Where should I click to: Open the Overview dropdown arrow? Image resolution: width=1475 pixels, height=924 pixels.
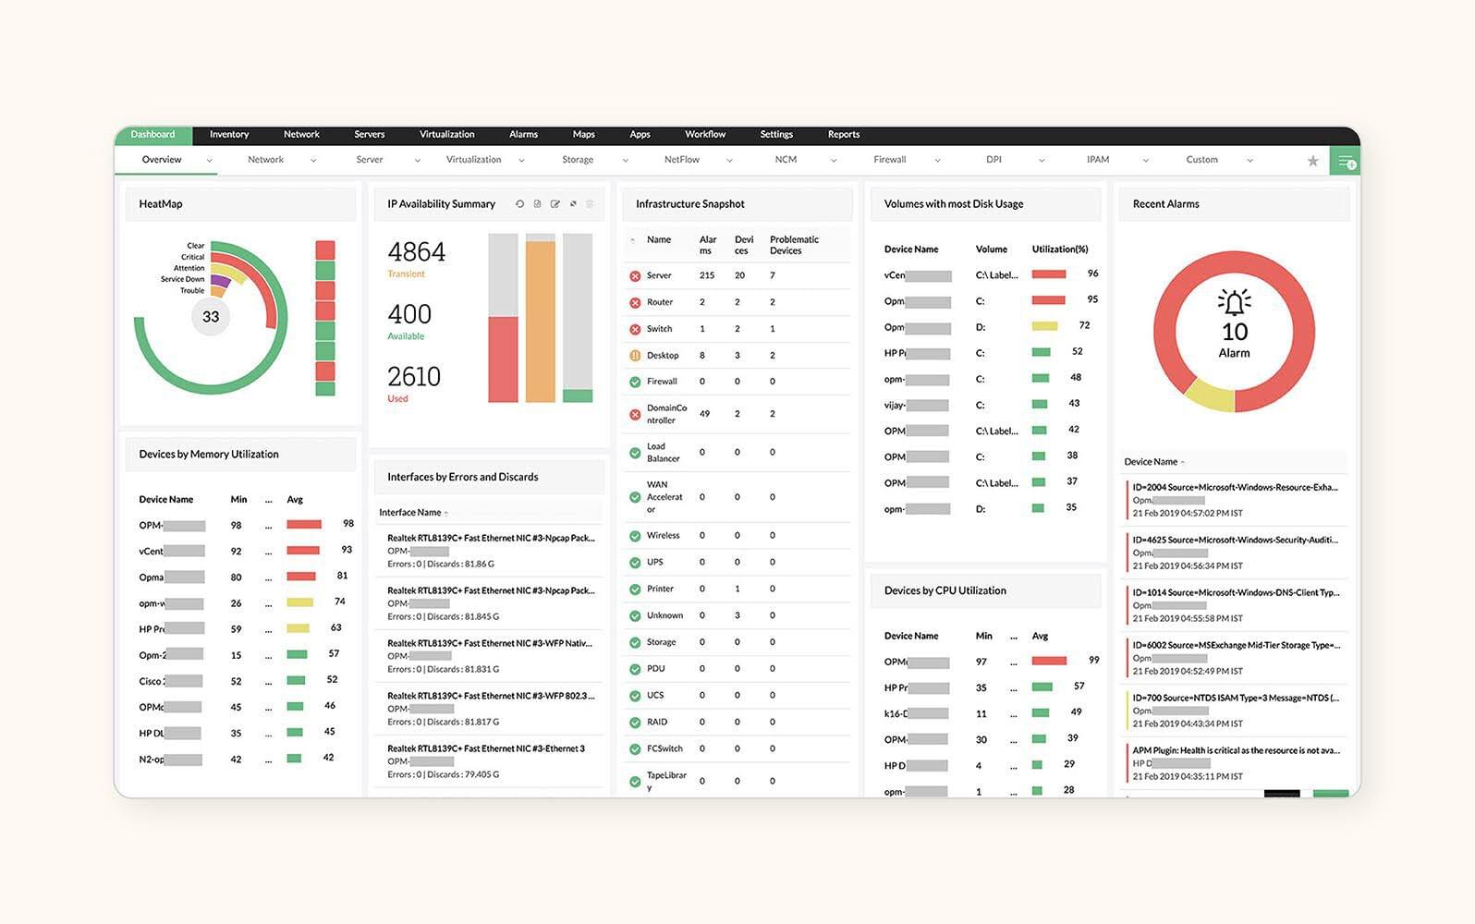tap(210, 161)
